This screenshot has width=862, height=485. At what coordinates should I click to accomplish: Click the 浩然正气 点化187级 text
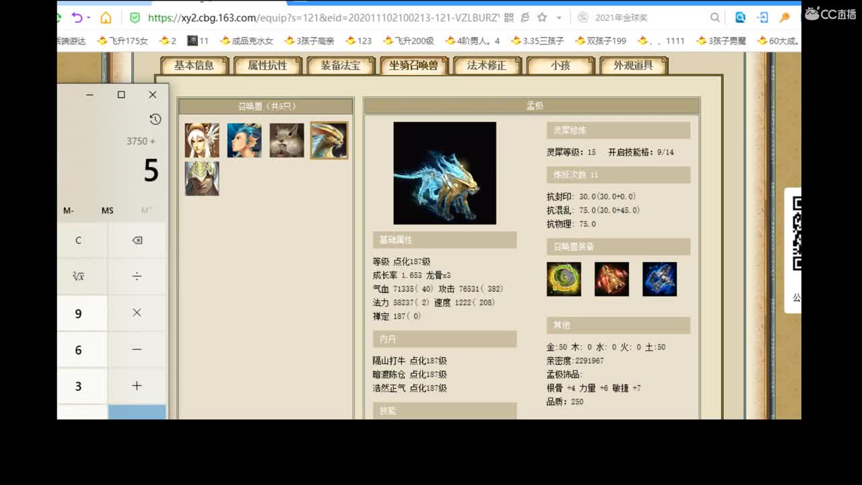tap(409, 388)
